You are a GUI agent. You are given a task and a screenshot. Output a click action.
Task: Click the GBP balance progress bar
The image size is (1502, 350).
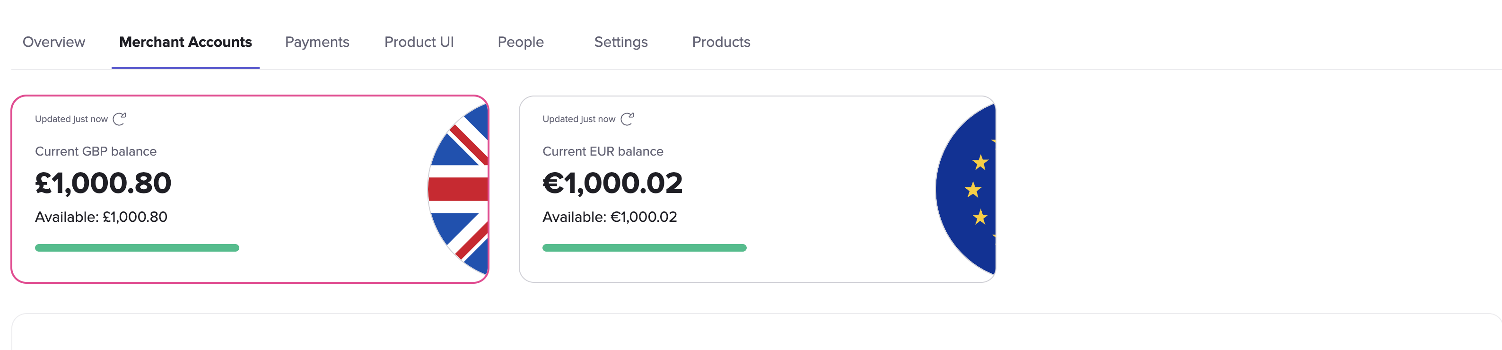pyautogui.click(x=137, y=248)
